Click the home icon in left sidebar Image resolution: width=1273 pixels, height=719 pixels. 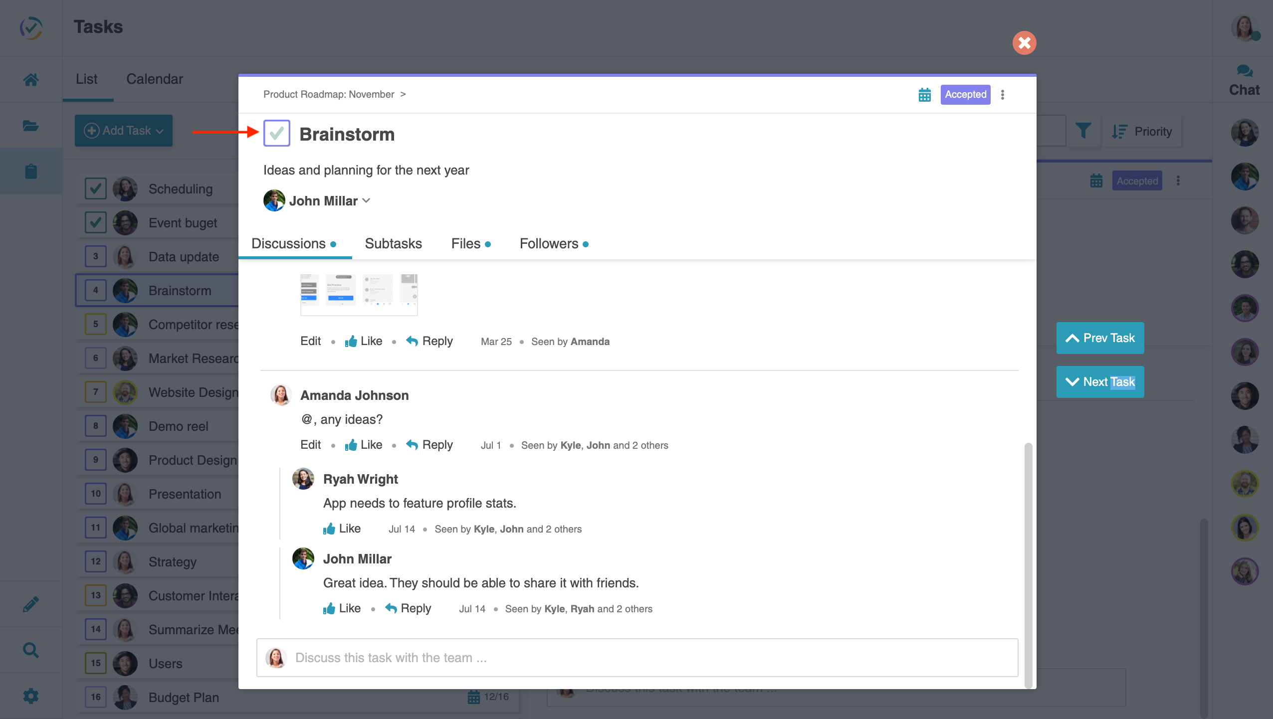(31, 80)
